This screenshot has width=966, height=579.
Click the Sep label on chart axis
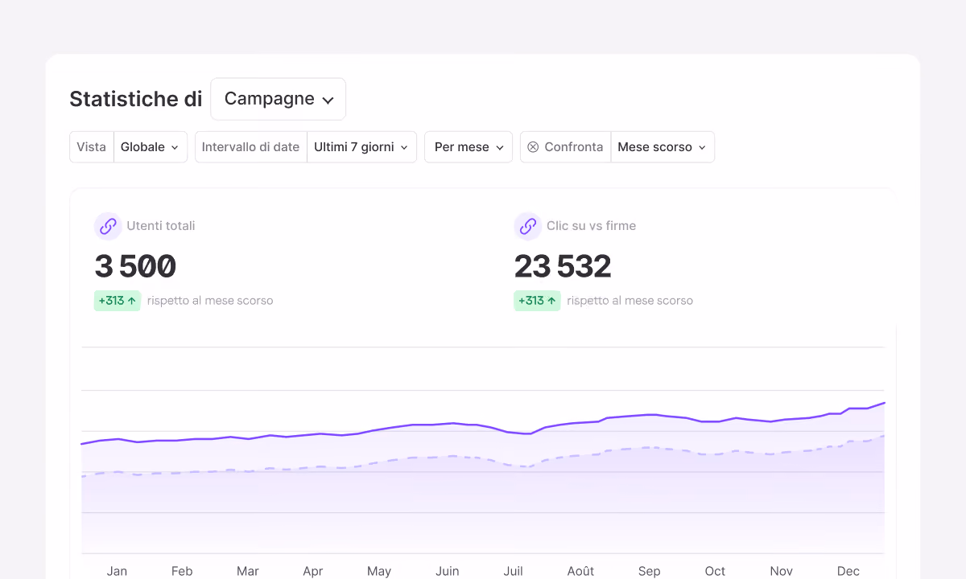pos(649,571)
